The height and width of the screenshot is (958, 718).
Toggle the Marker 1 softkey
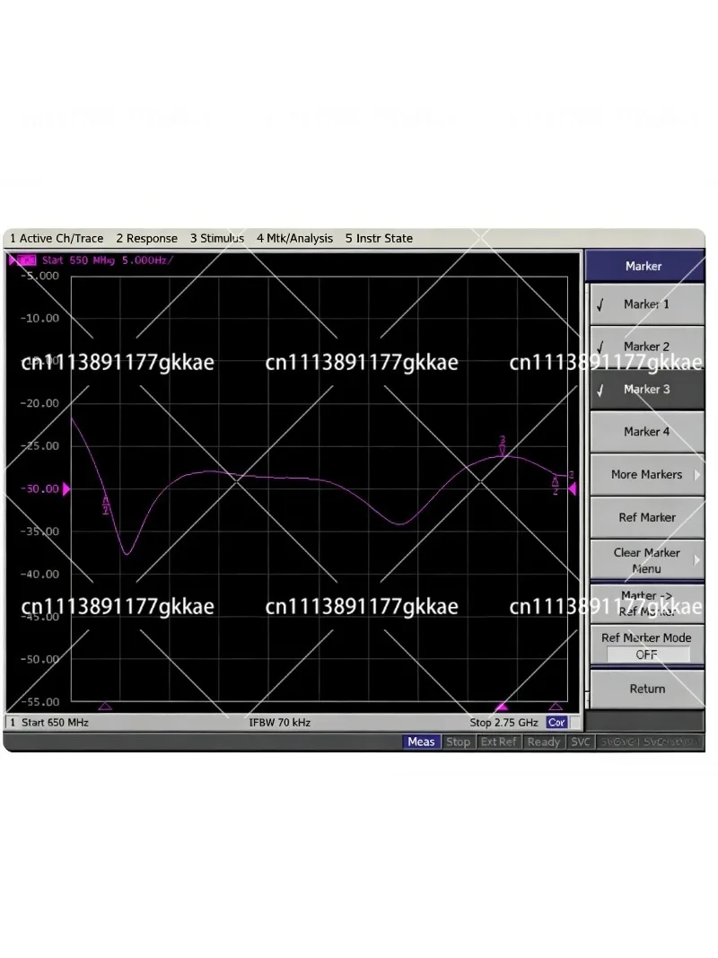click(646, 304)
